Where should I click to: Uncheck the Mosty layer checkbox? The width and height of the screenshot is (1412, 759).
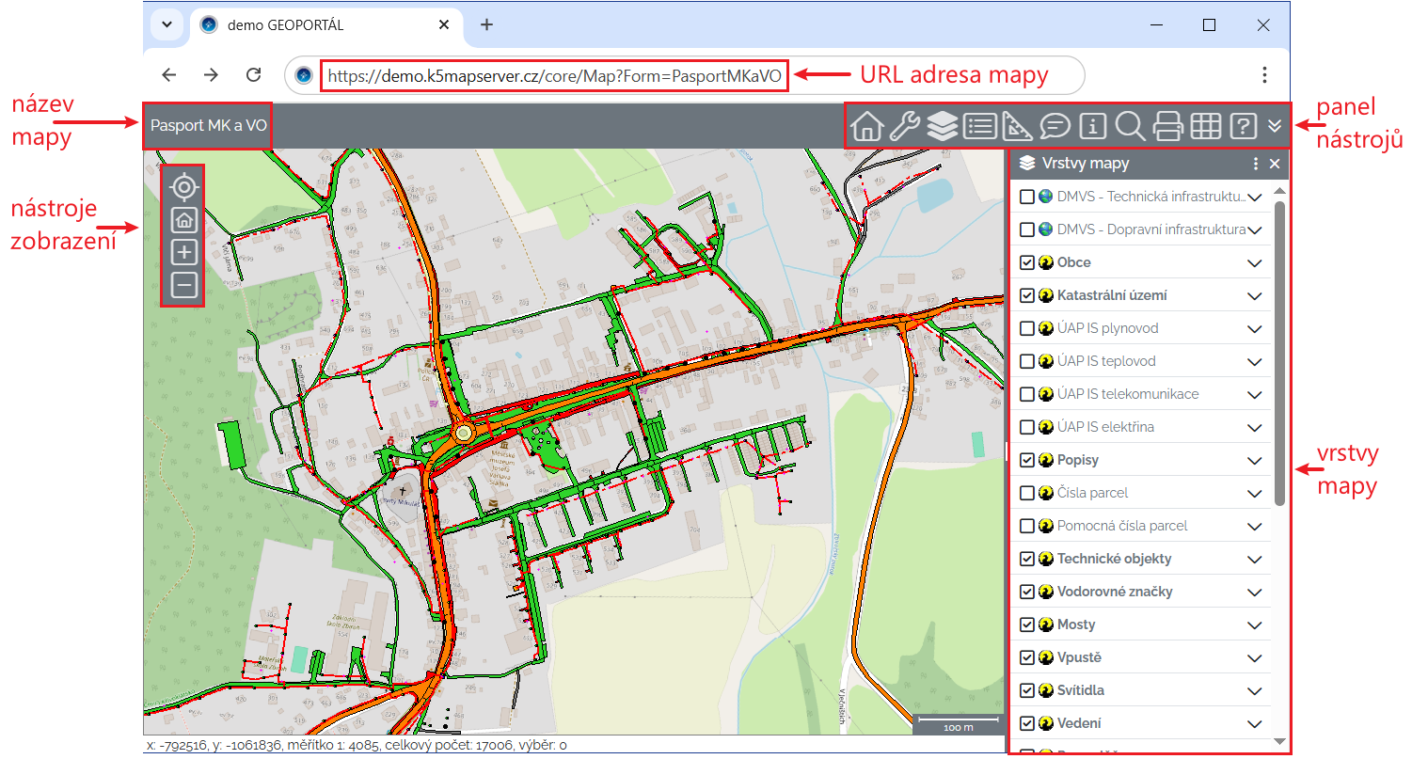coord(1027,625)
